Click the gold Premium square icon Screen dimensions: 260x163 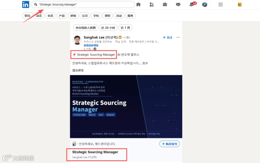pos(239,4)
